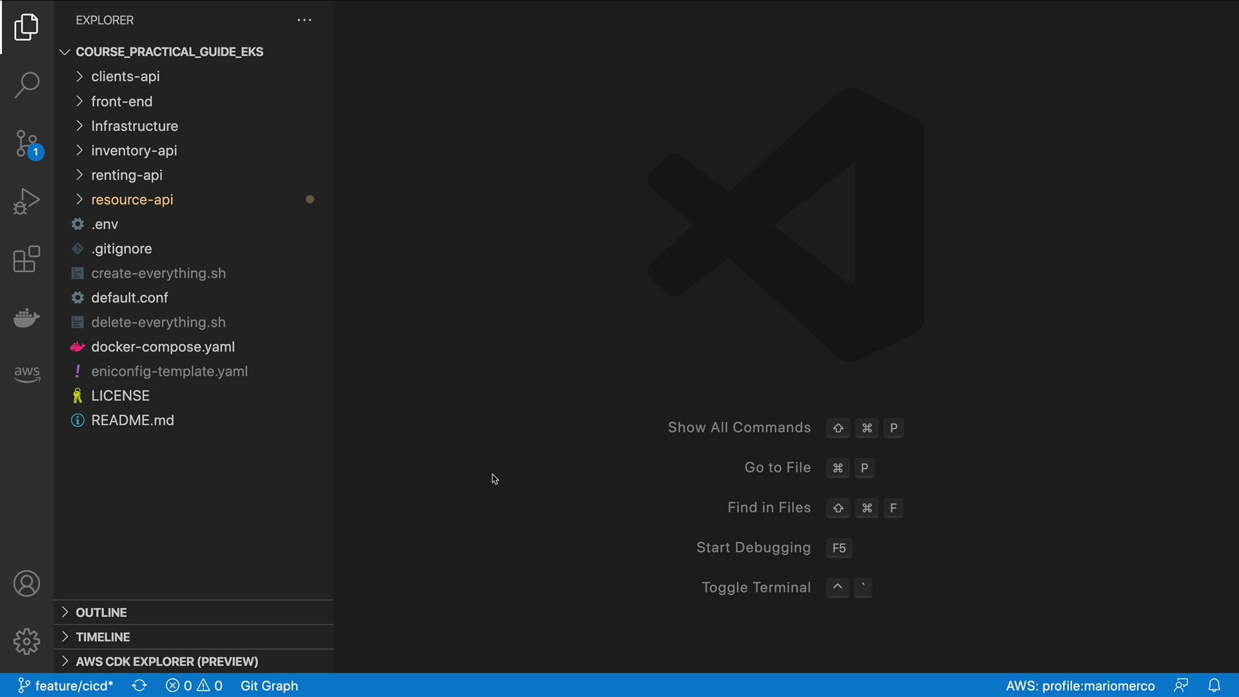Screen dimensions: 1239x697
Task: Click the Accounts icon
Action: pyautogui.click(x=26, y=584)
